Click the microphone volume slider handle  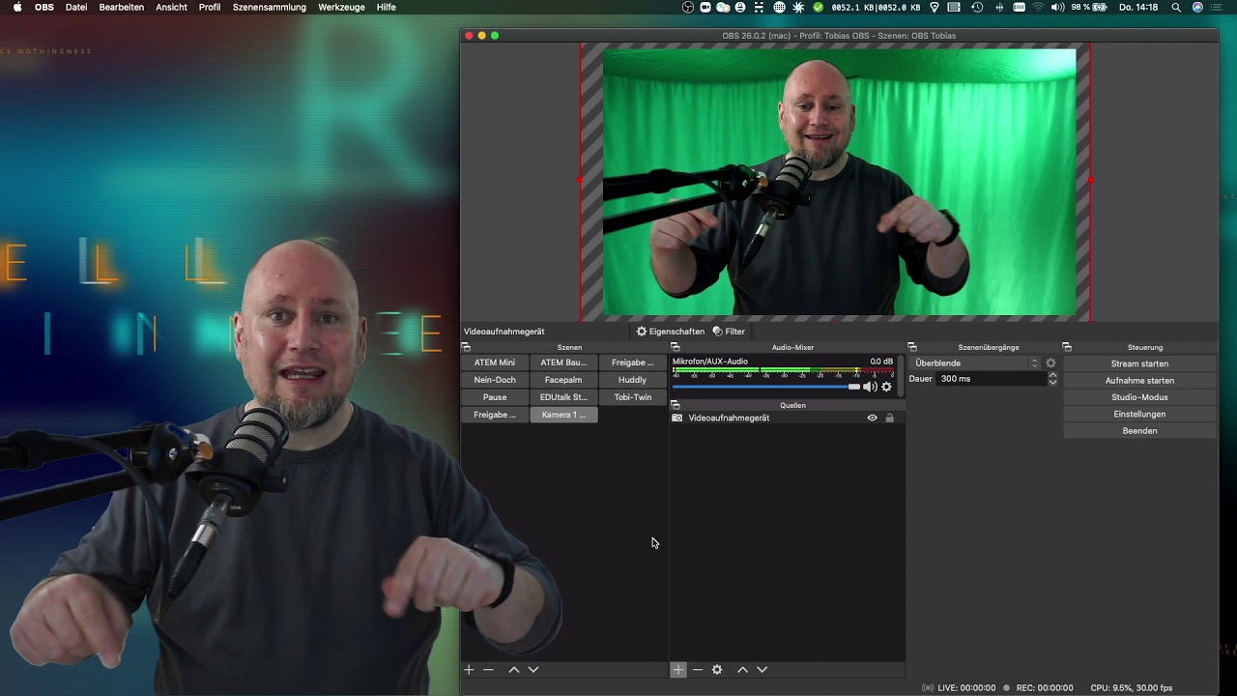pos(853,387)
